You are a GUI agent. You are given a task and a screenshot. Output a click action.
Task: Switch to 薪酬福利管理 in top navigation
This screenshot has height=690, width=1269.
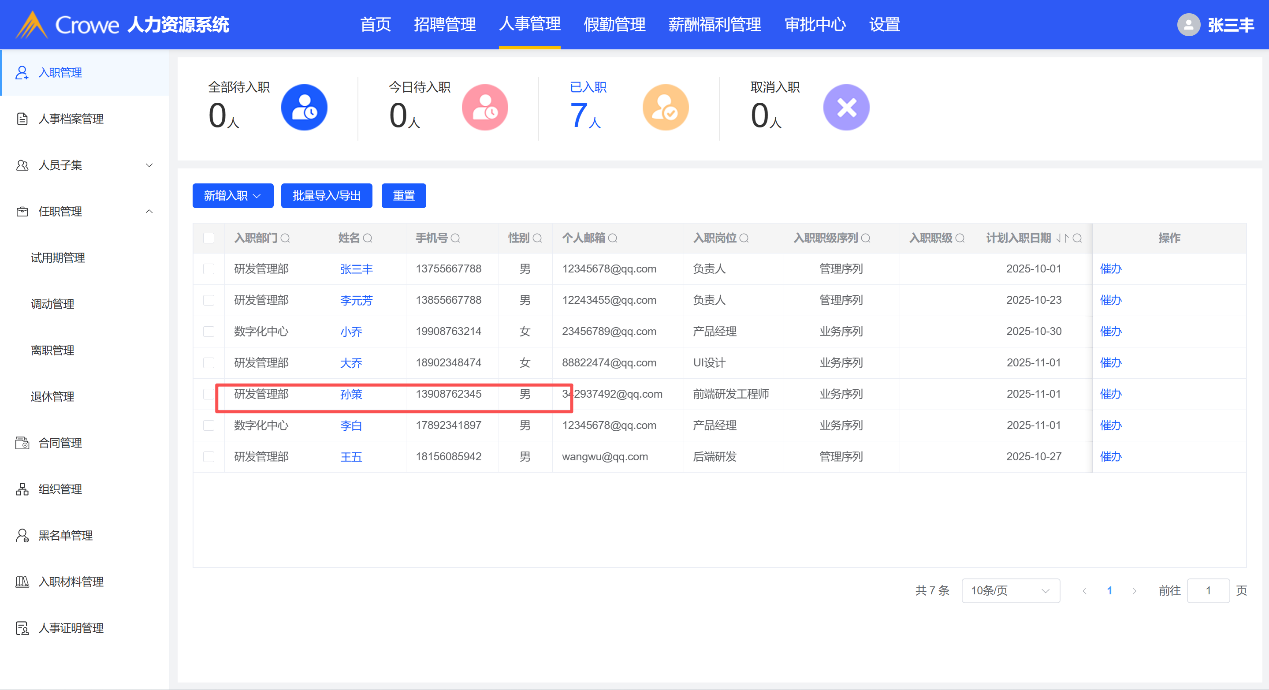(715, 25)
